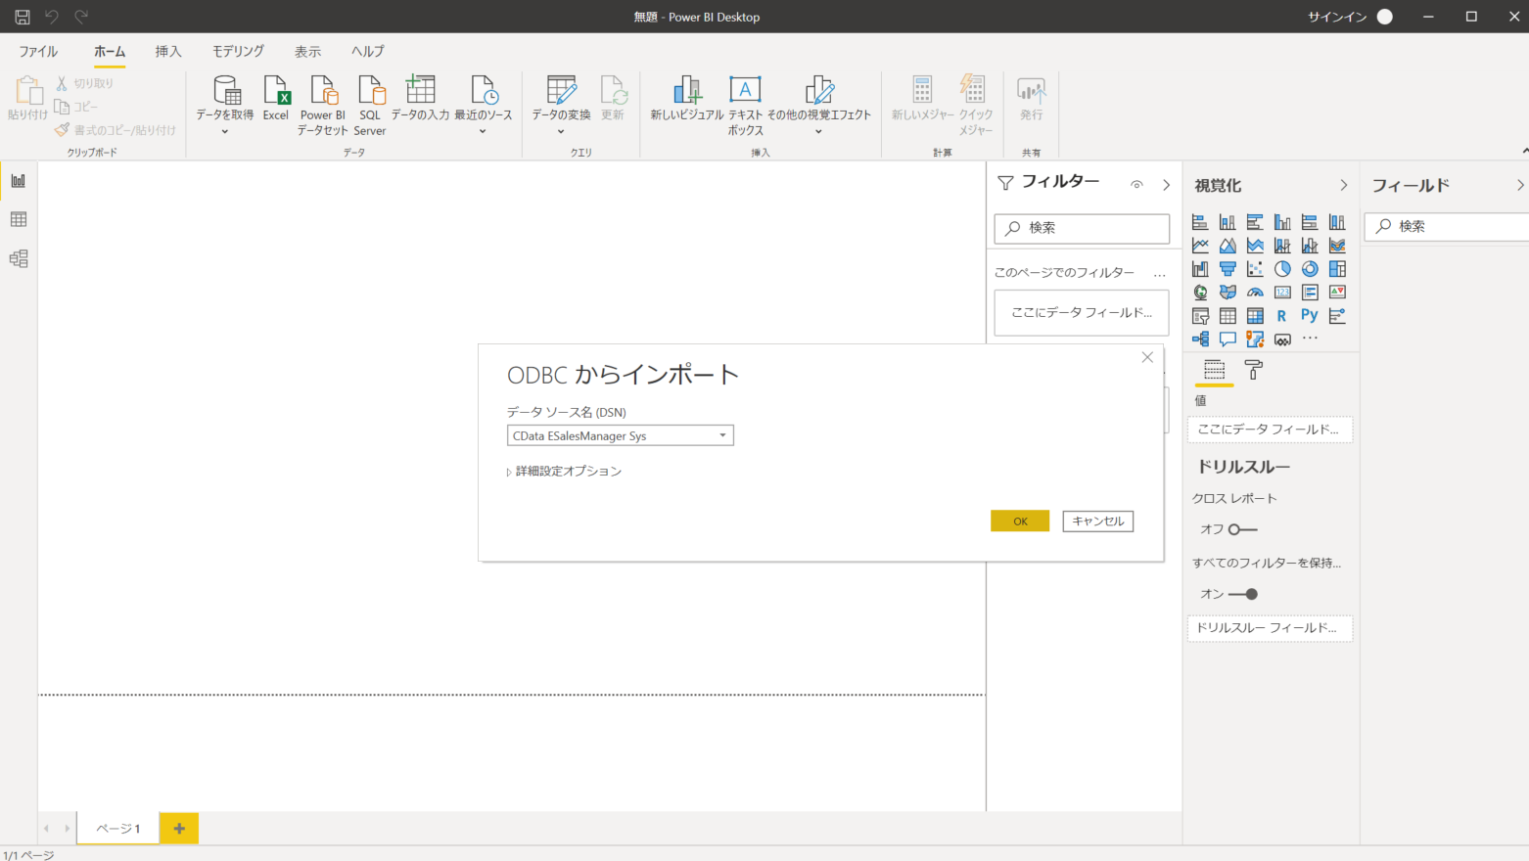Viewport: 1529px width, 861px height.
Task: Click データの入力 in the ribbon
Action: (420, 98)
